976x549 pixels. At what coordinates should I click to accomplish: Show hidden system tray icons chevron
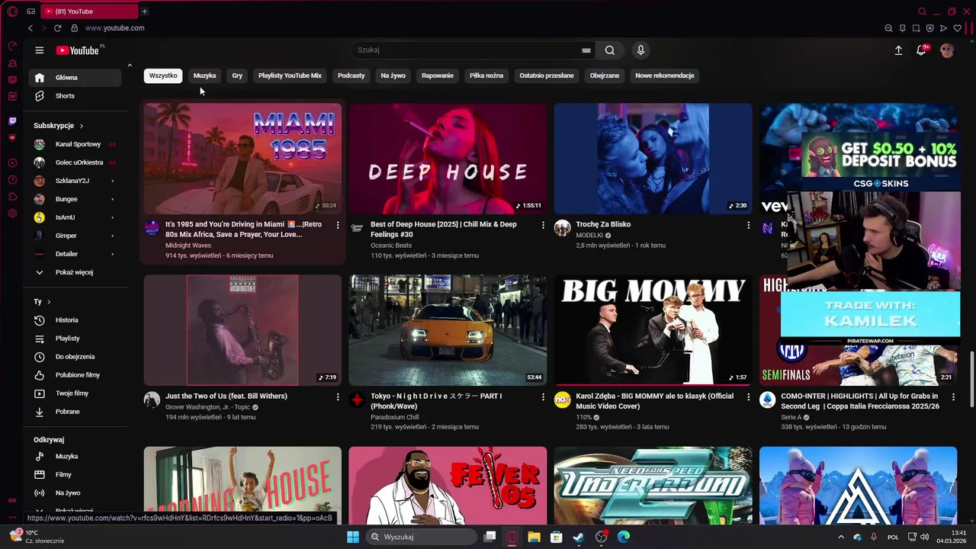point(841,537)
